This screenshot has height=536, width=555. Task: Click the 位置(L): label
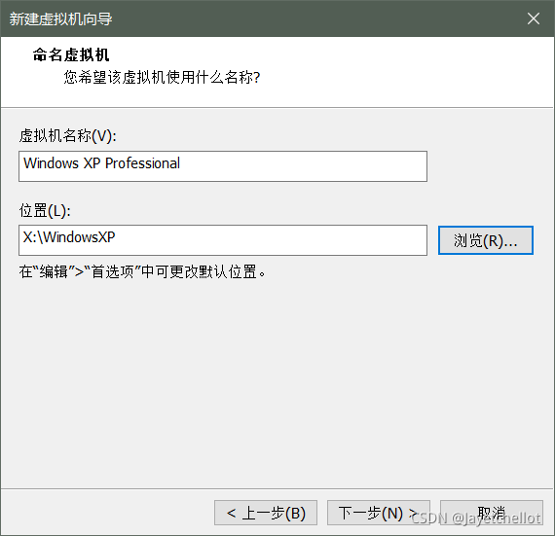(x=45, y=211)
